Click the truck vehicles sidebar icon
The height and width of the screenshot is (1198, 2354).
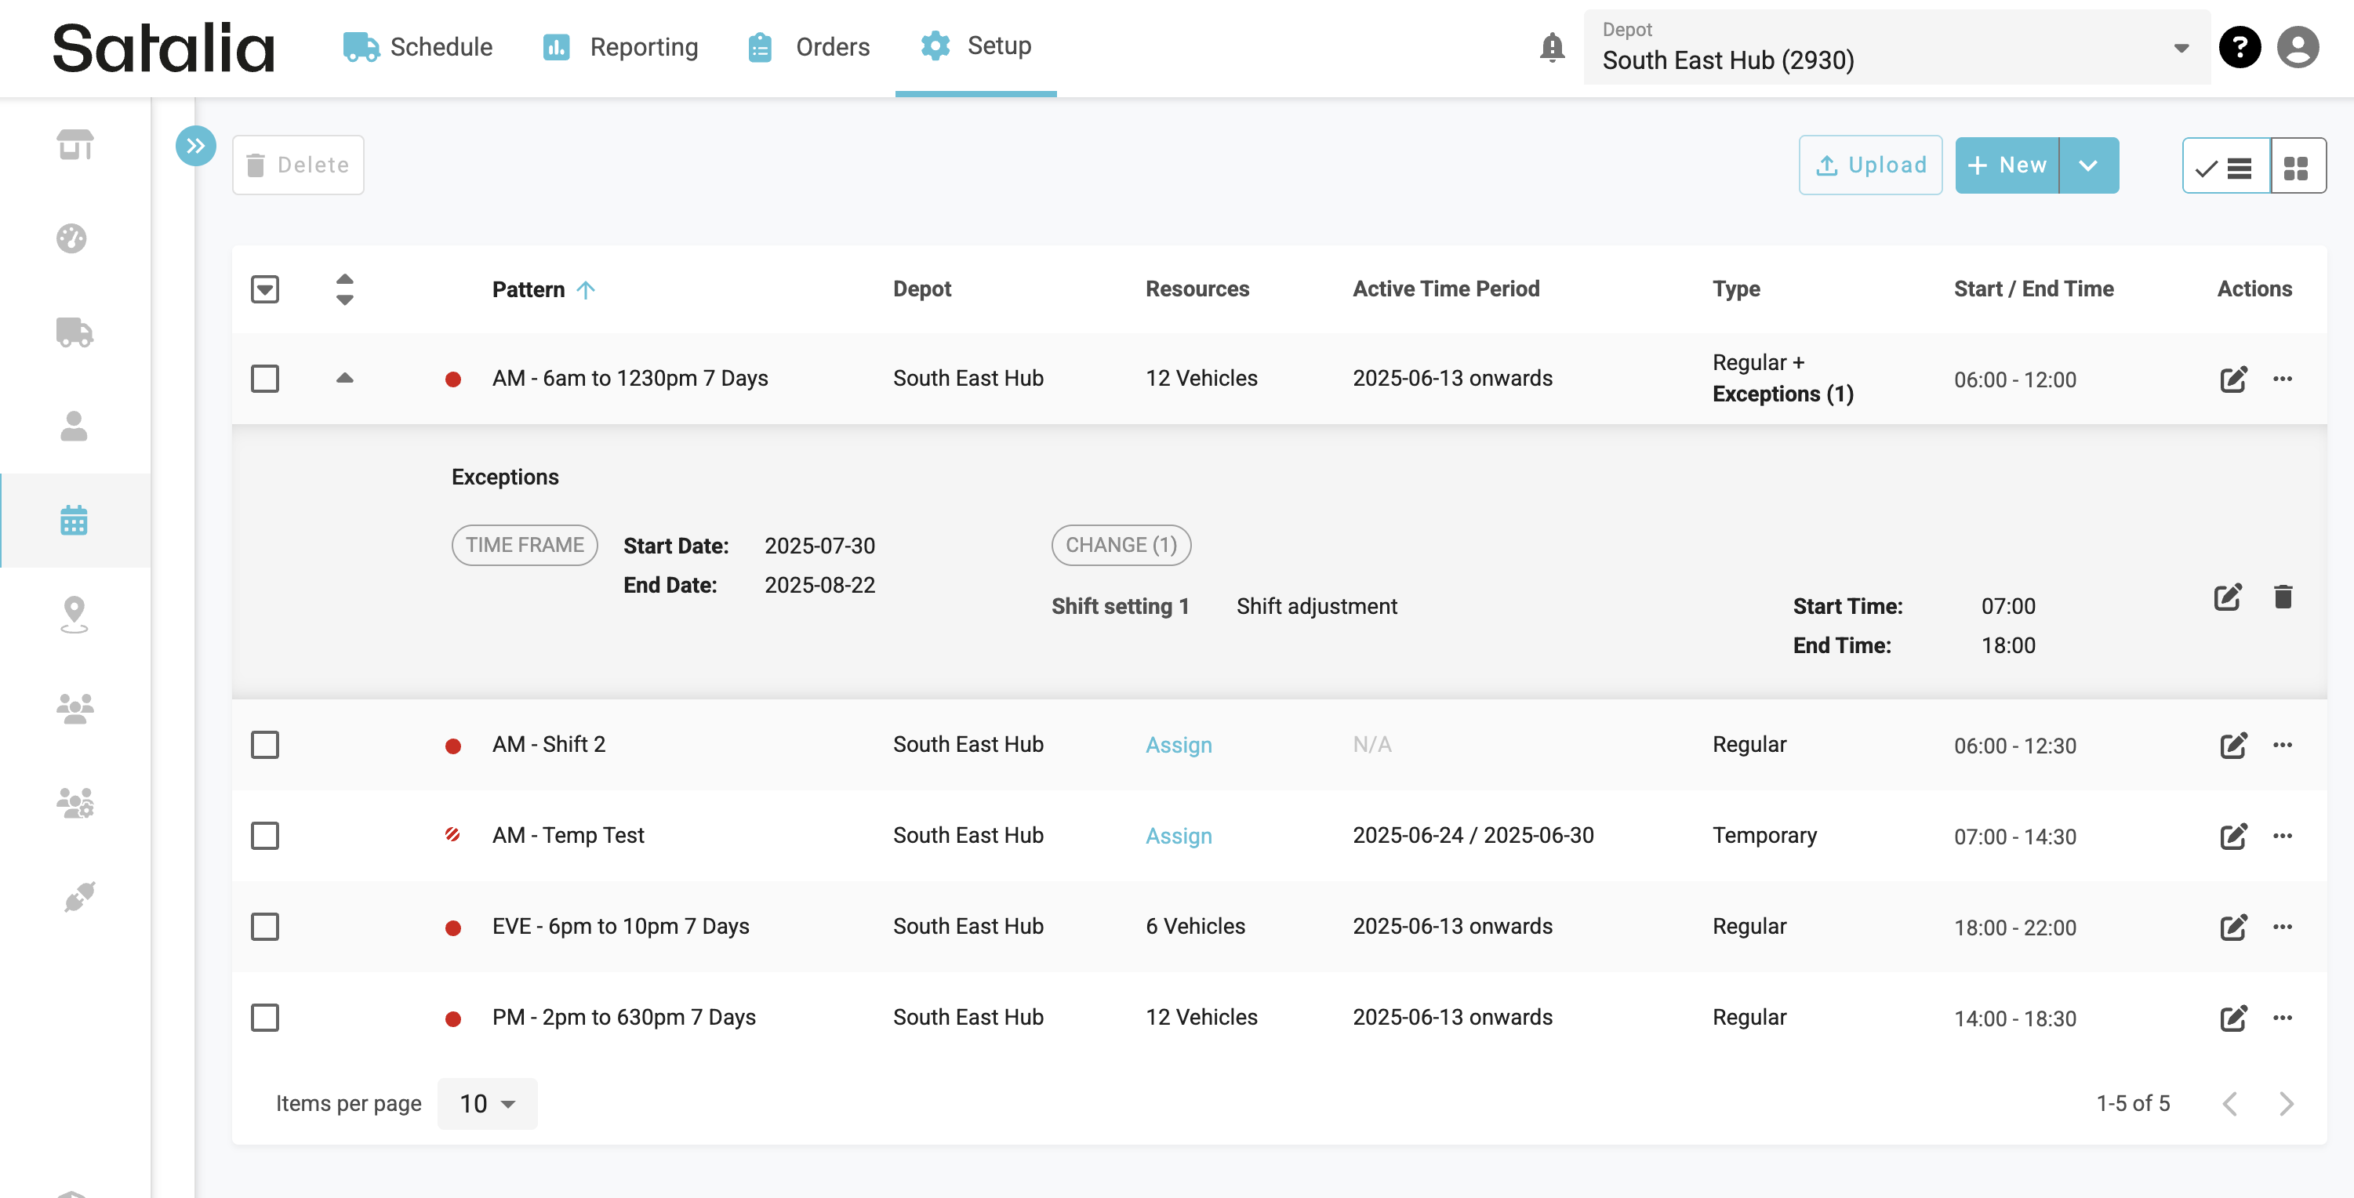click(73, 332)
